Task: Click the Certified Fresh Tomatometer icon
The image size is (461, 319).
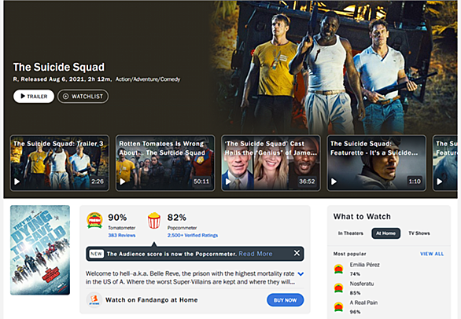Action: [x=94, y=220]
